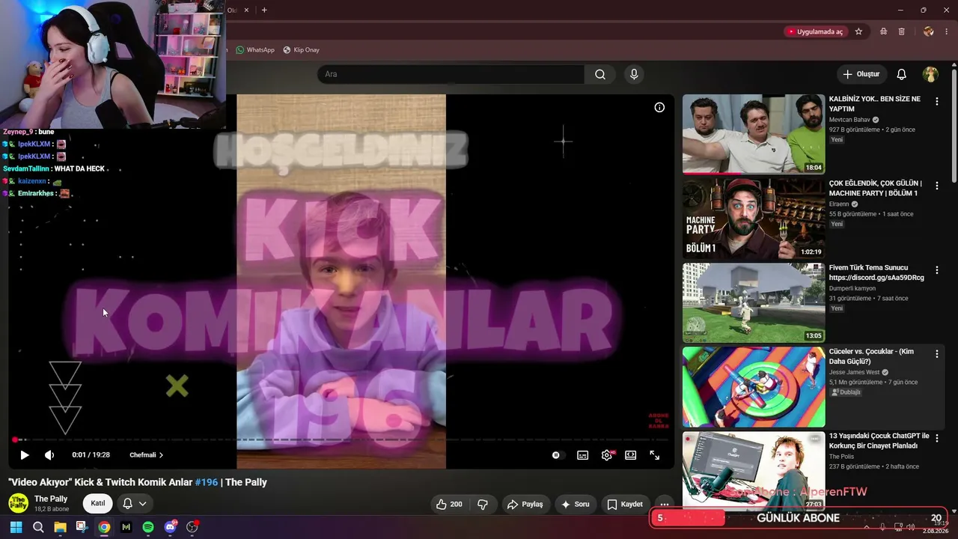Screen dimensions: 958x539
Task: Open more actions ellipsis under video
Action: [x=664, y=505]
